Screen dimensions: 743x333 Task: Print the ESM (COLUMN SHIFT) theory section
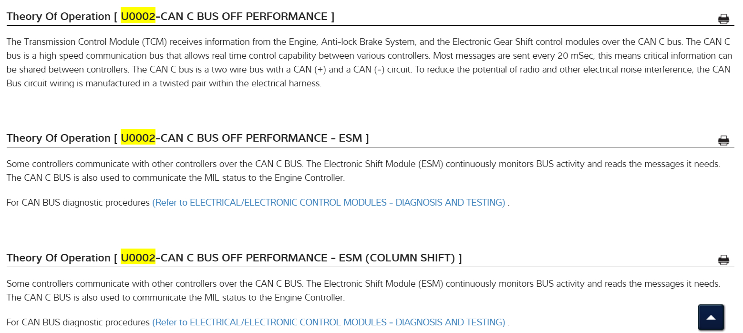click(x=723, y=260)
